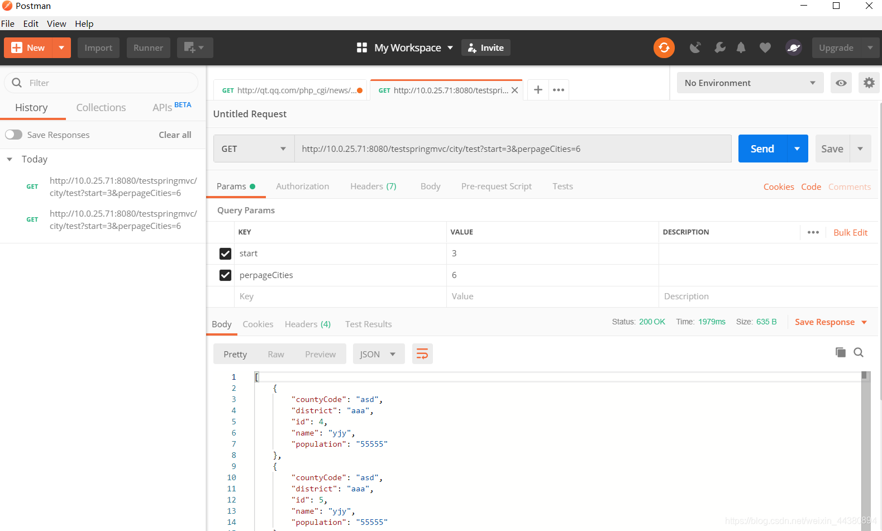Open the Help menu
Screen dimensions: 882x531
click(84, 23)
